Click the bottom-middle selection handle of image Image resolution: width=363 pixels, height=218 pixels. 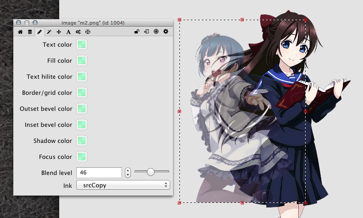point(242,203)
